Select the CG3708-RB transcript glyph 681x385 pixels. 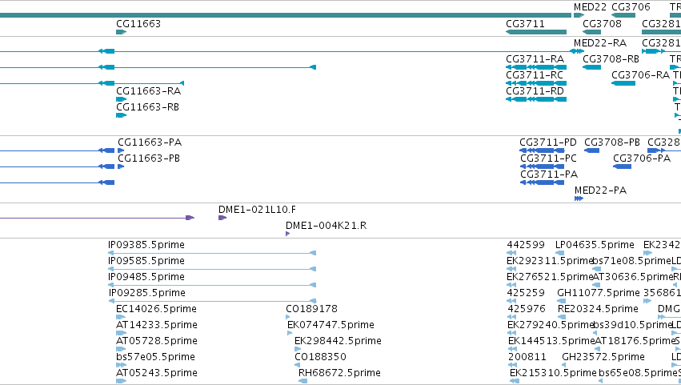pyautogui.click(x=591, y=67)
